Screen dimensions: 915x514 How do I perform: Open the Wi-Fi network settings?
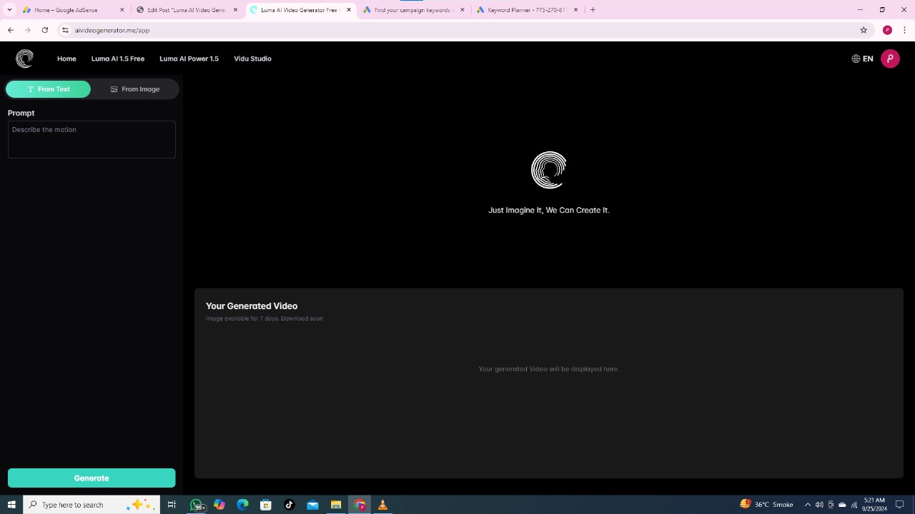(x=854, y=505)
